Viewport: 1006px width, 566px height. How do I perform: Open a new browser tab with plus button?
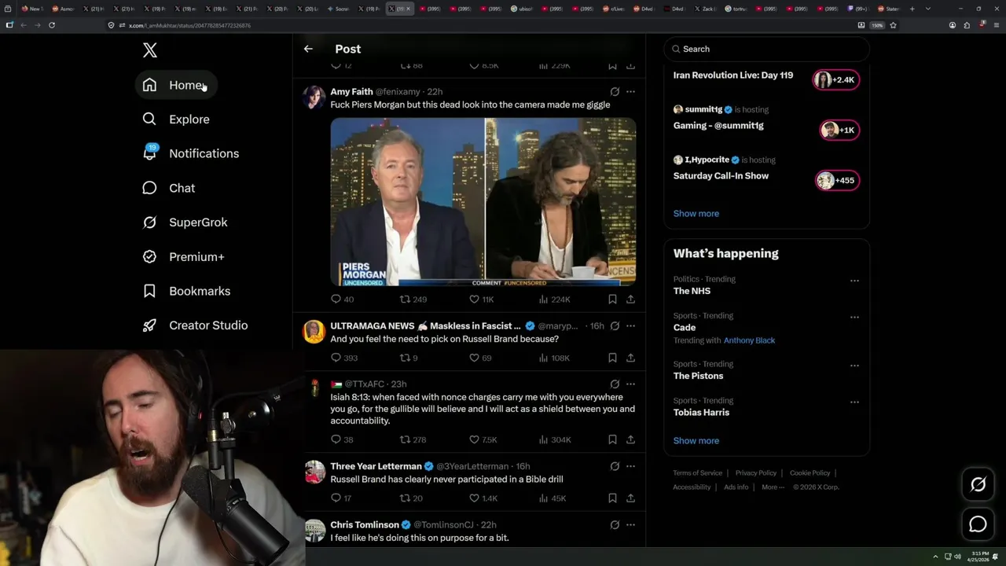coord(912,9)
